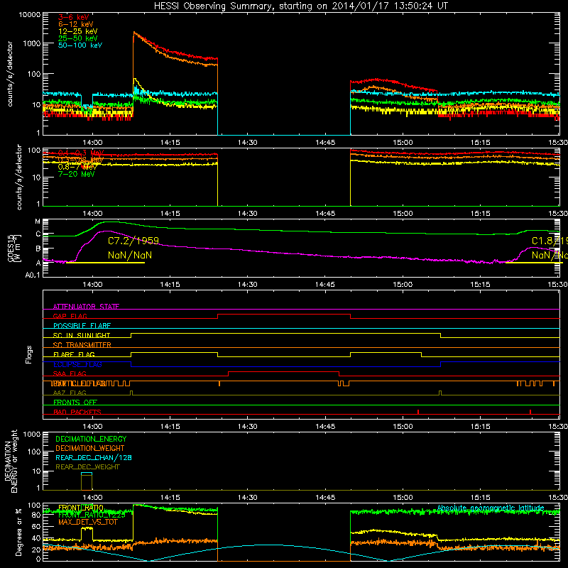
Task: Click the red '0.1-0.3 MeV' legend label
Action: [81, 153]
